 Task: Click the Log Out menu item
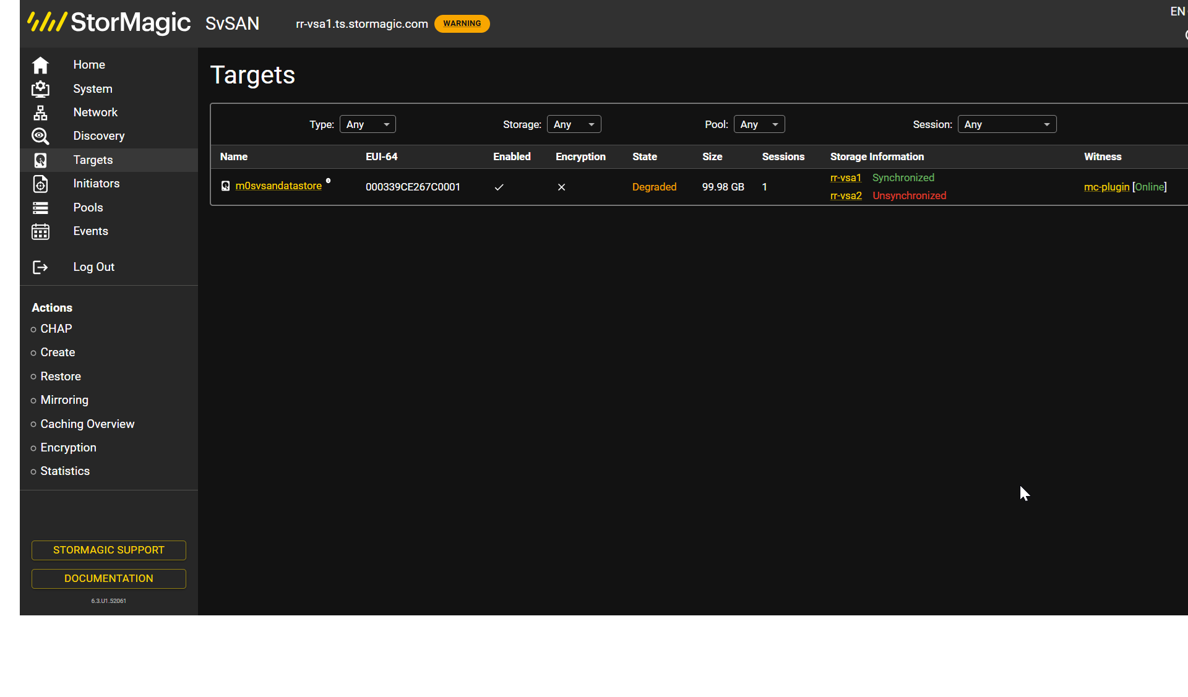coord(94,267)
